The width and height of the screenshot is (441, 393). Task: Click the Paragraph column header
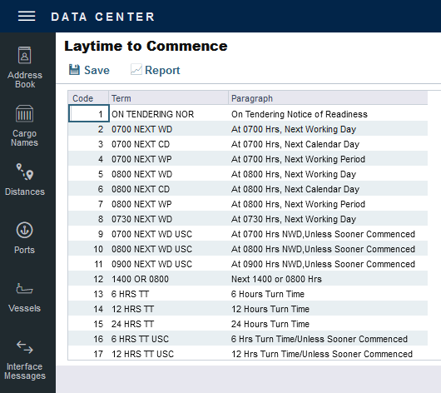tap(328, 98)
